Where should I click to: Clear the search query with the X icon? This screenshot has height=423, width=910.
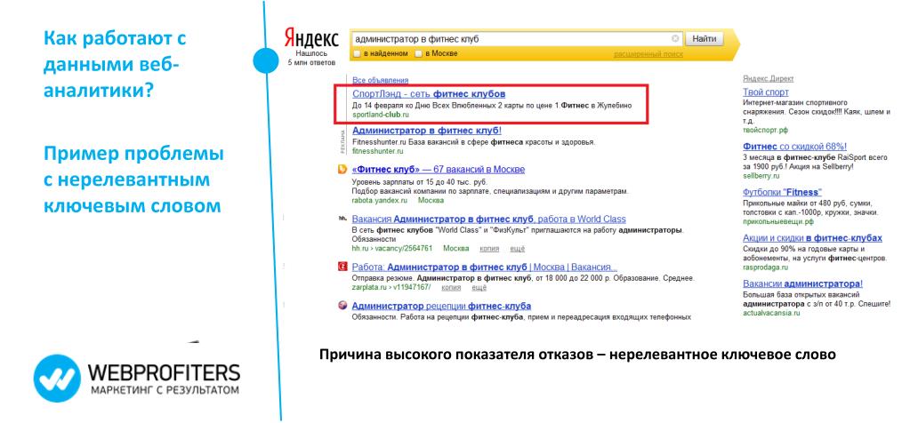(x=675, y=39)
